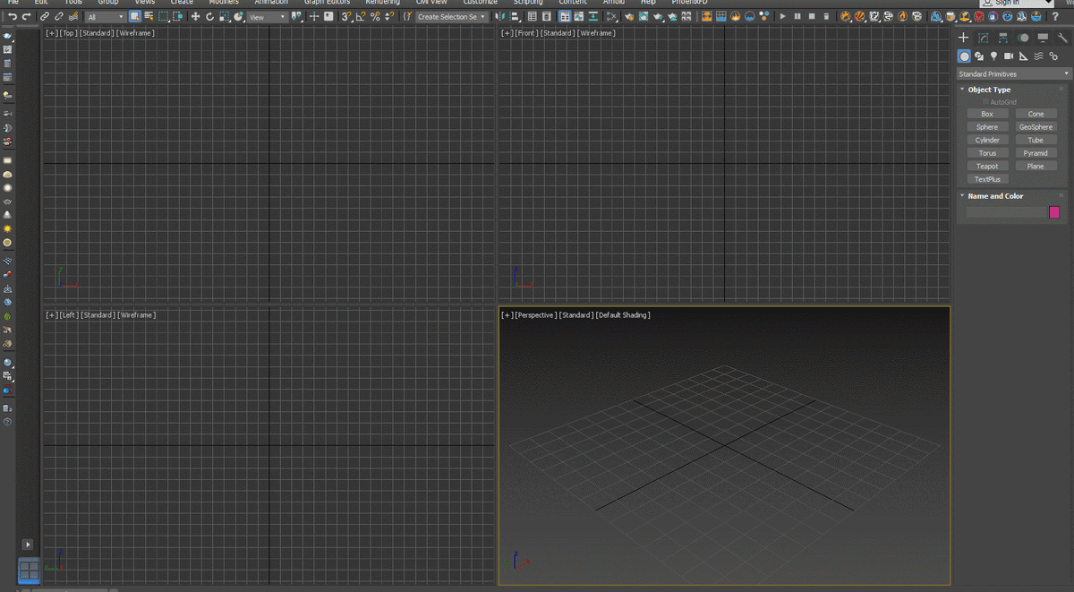The image size is (1074, 592).
Task: Click the Torus primitive button
Action: coord(987,153)
